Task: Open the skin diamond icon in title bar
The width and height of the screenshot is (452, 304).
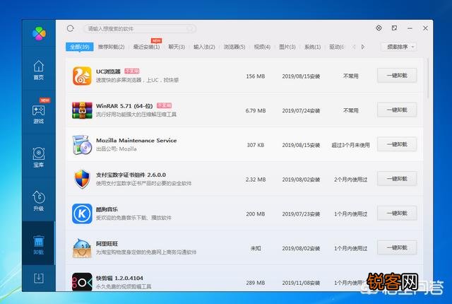Action: pos(379,28)
